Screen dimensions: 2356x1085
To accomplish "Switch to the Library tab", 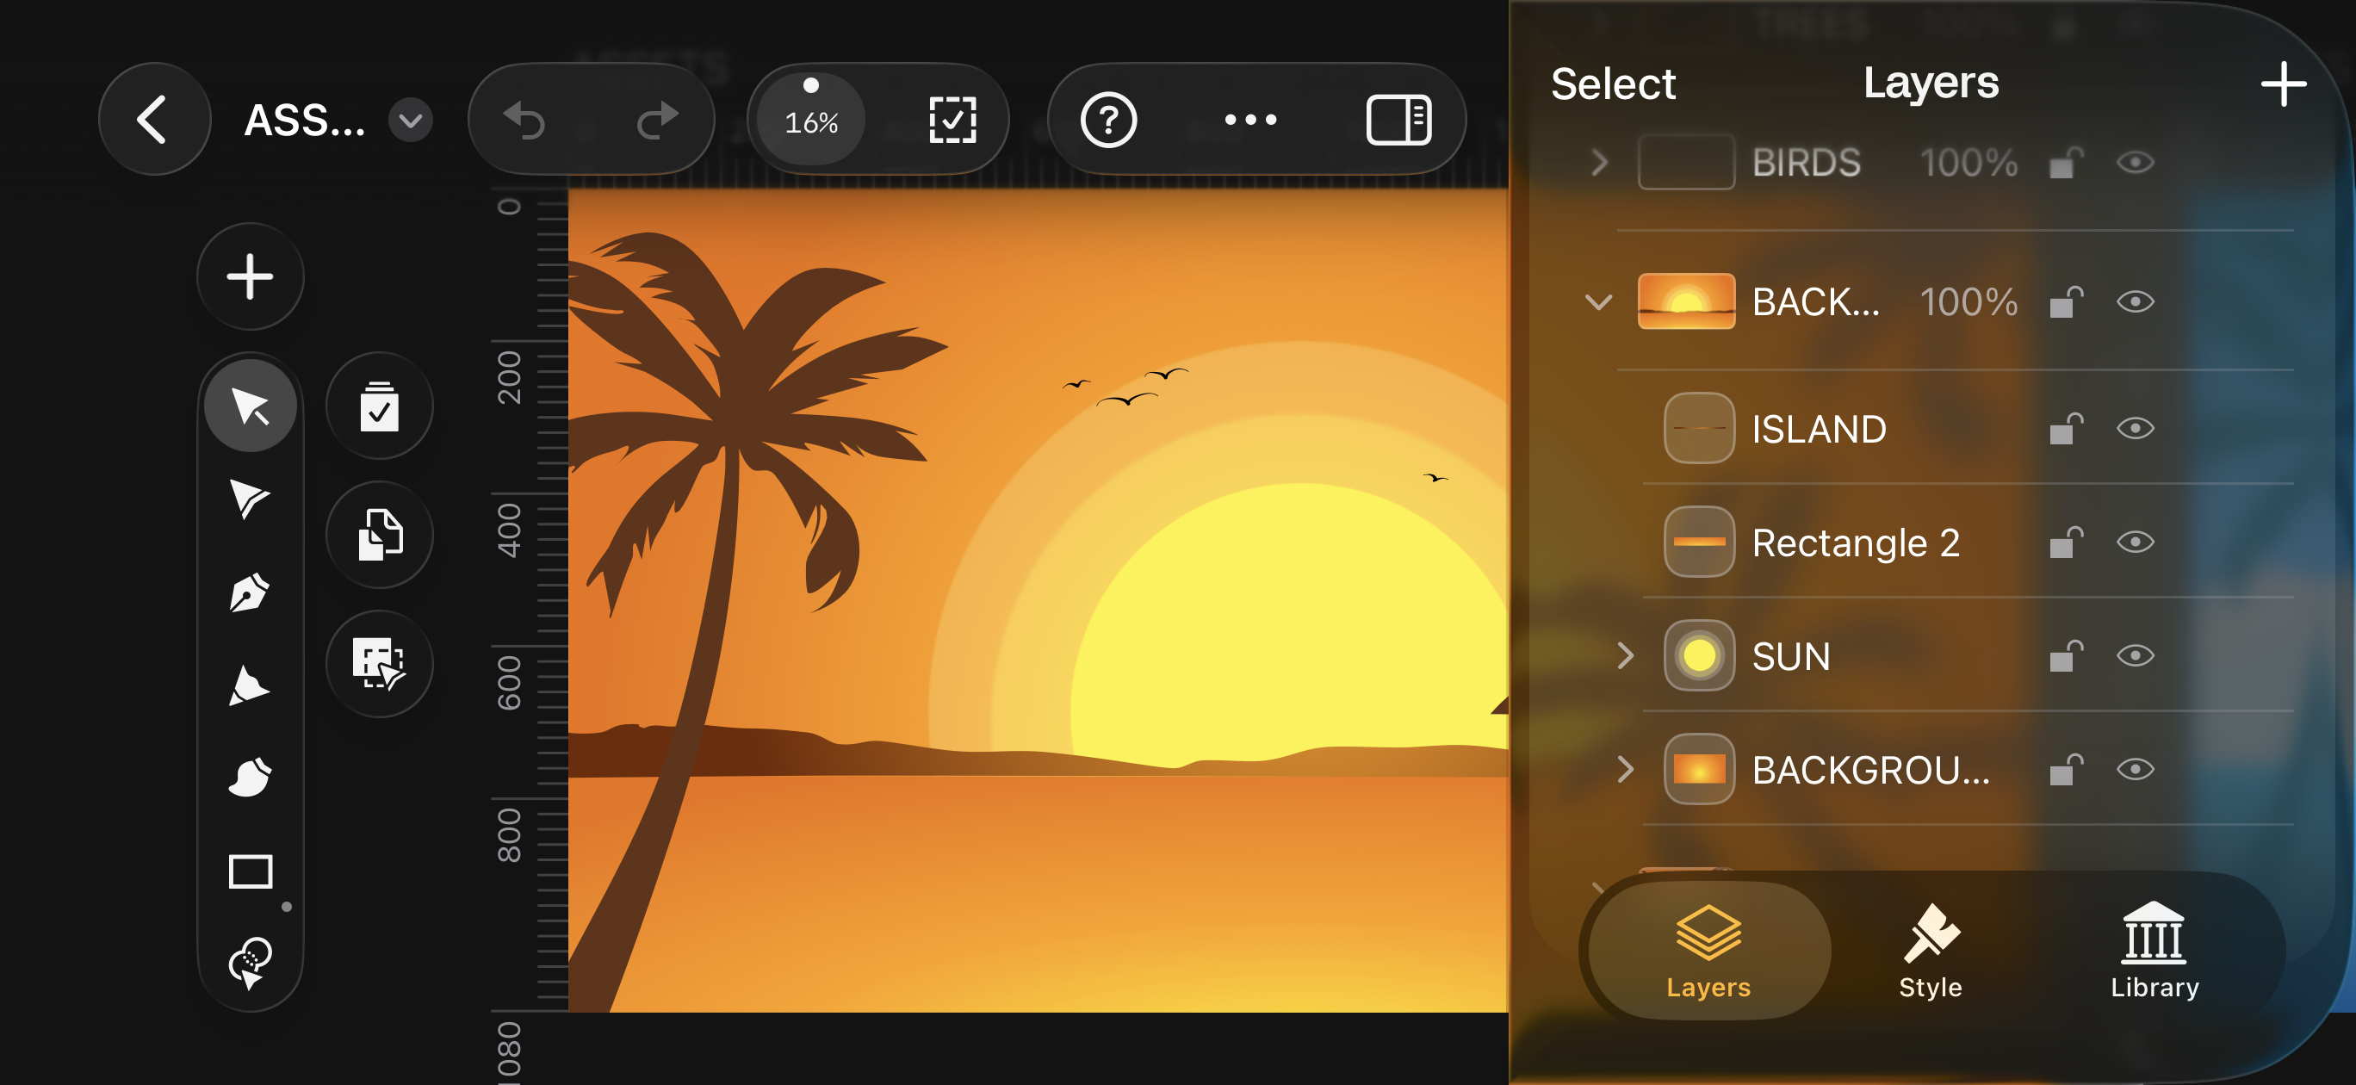I will point(2154,952).
